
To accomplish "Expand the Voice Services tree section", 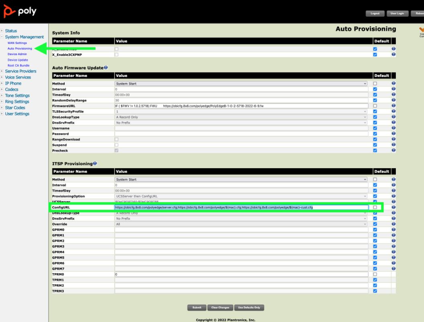I will point(2,77).
